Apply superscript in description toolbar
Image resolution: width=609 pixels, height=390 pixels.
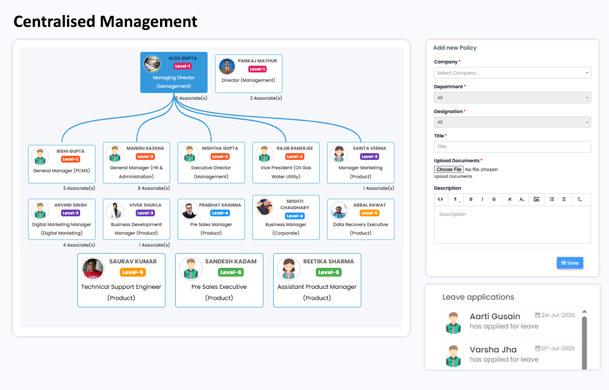tap(510, 199)
